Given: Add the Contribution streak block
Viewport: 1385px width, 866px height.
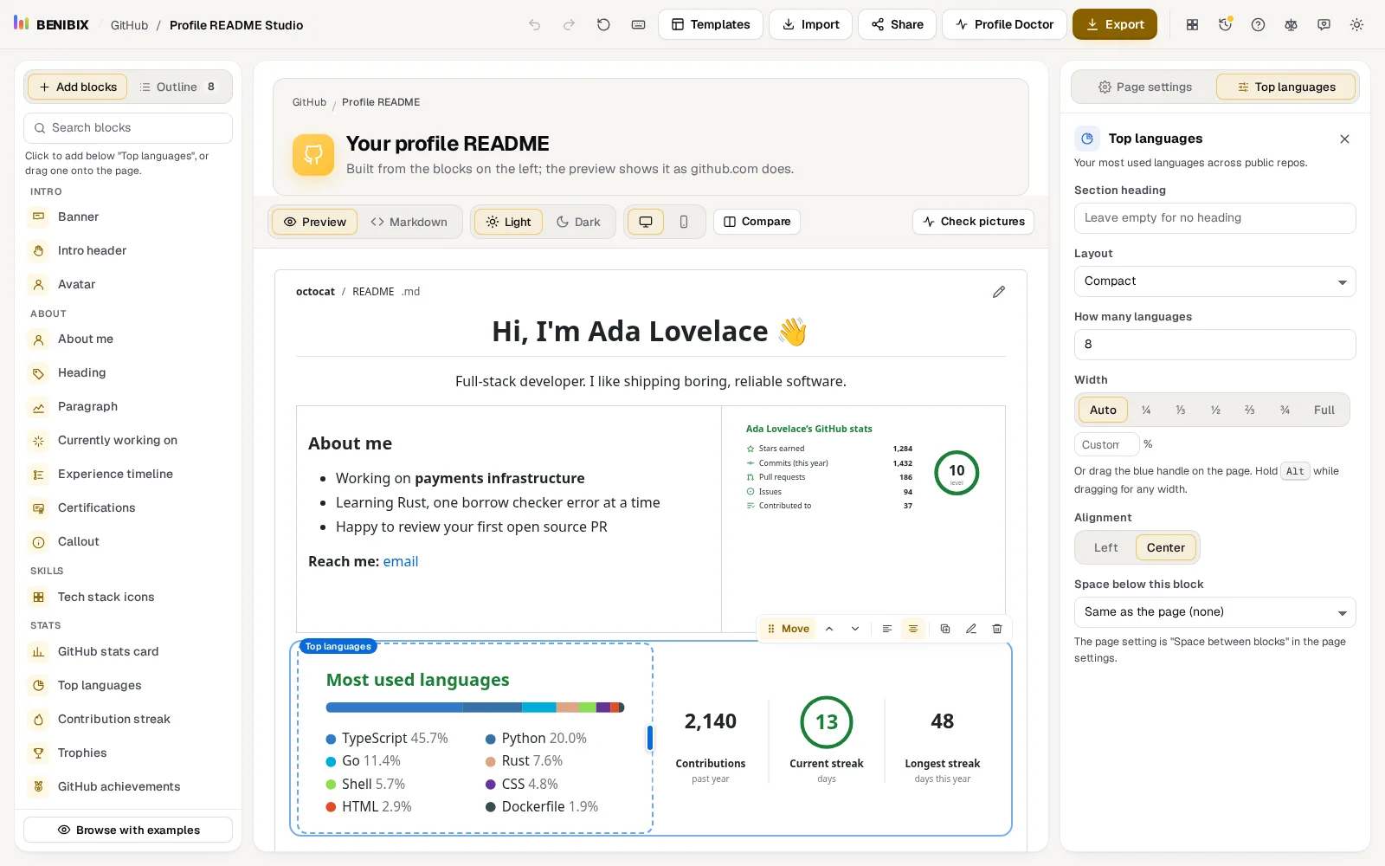Looking at the screenshot, I should click(128, 719).
